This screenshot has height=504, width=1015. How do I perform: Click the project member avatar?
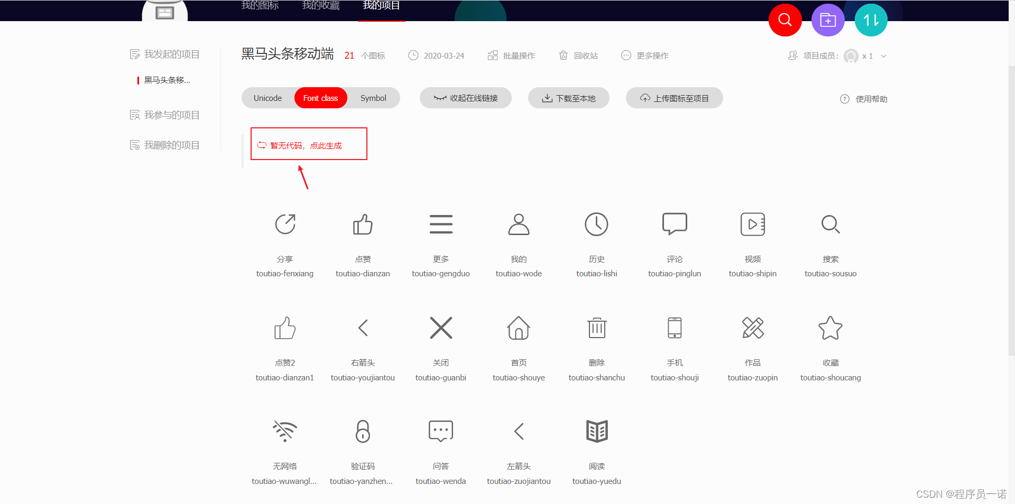tap(851, 56)
